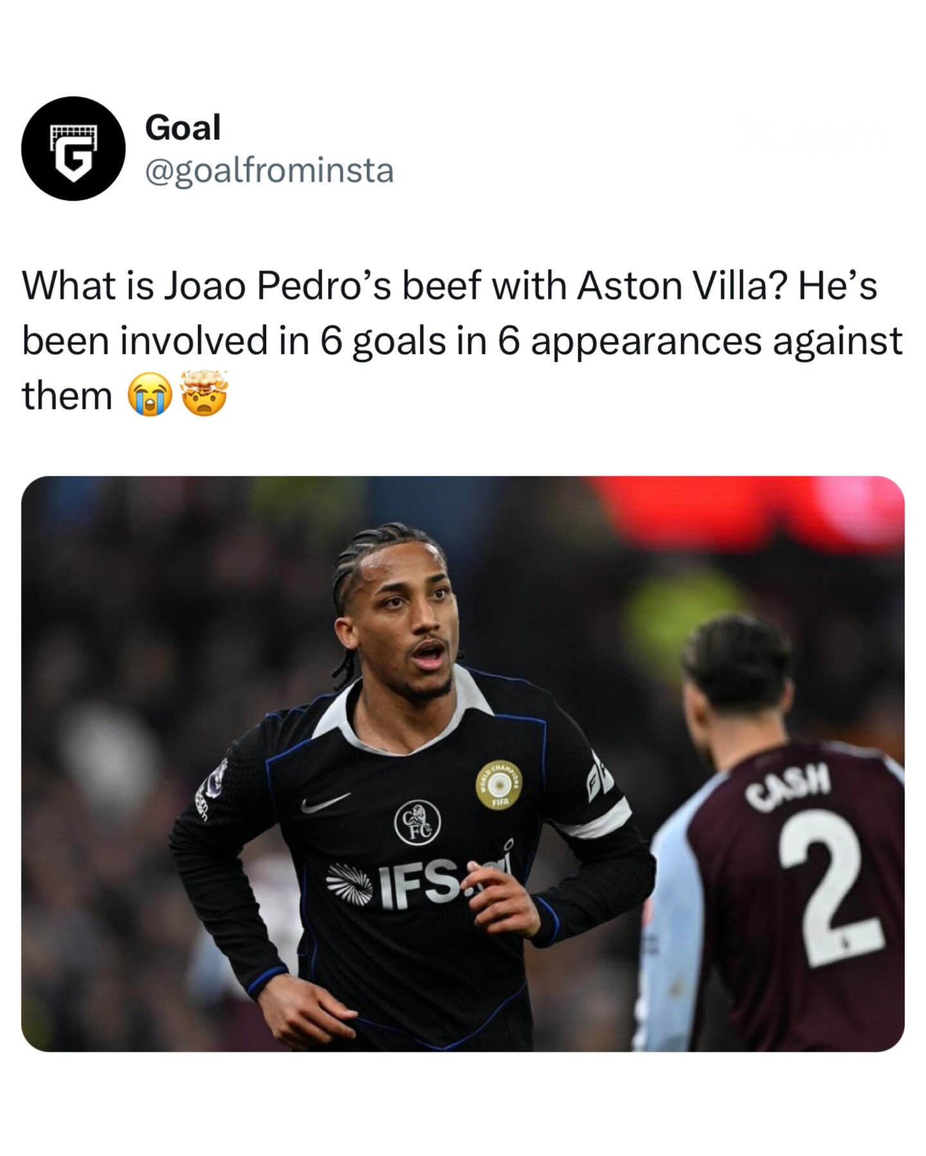Click the Goal profile avatar logo
The height and width of the screenshot is (1156, 926).
click(x=72, y=149)
